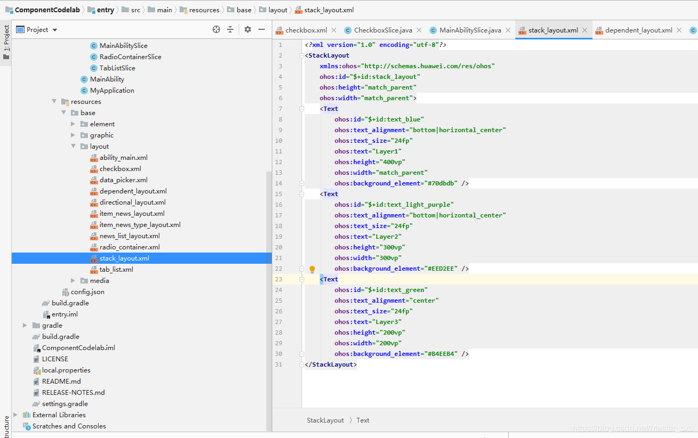
Task: Switch to dependent_layout.xml editor tab
Action: 639,30
